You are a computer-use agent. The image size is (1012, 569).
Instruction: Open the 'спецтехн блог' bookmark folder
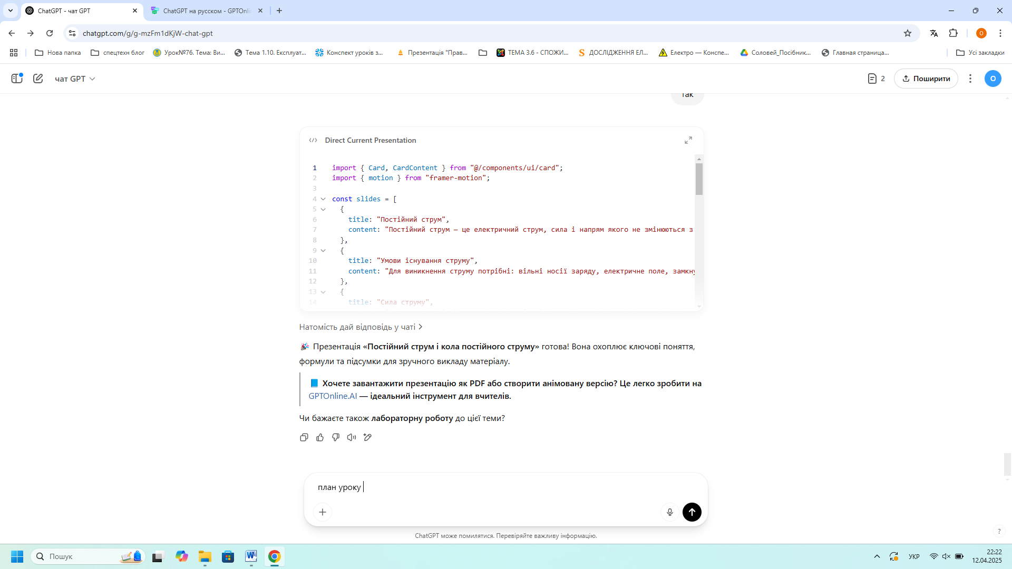[118, 53]
